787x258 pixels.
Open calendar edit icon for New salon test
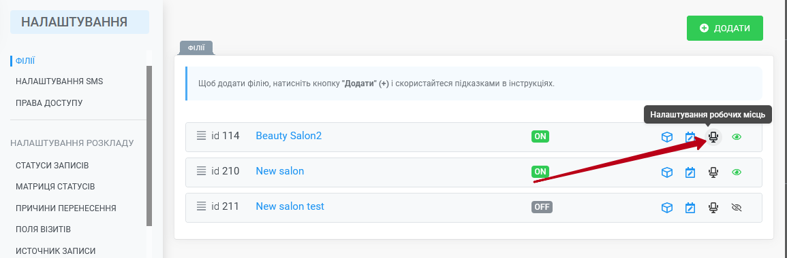coord(690,208)
